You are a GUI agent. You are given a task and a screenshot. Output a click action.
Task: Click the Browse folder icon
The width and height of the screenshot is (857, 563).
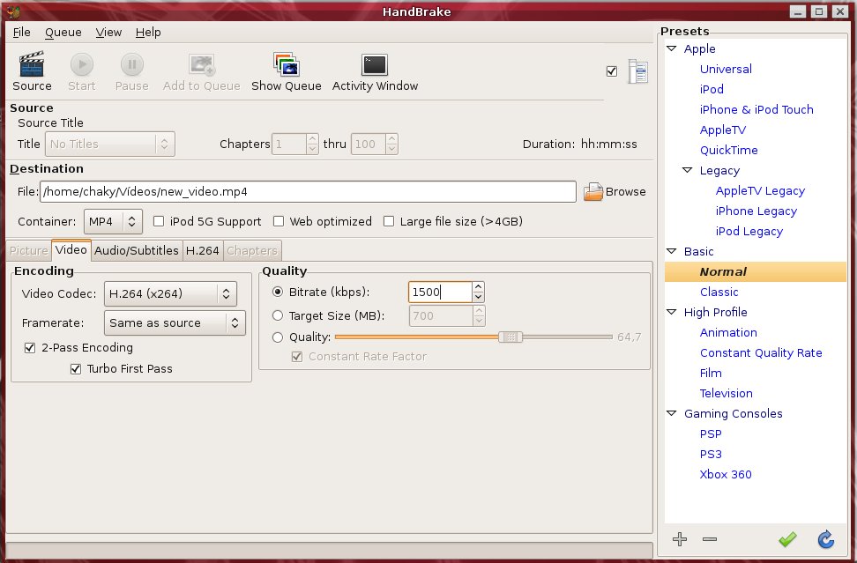[x=593, y=192]
